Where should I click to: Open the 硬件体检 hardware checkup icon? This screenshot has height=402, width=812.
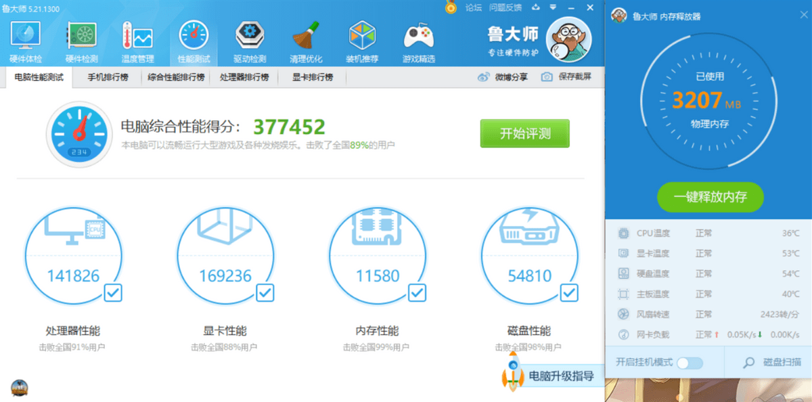coord(26,35)
